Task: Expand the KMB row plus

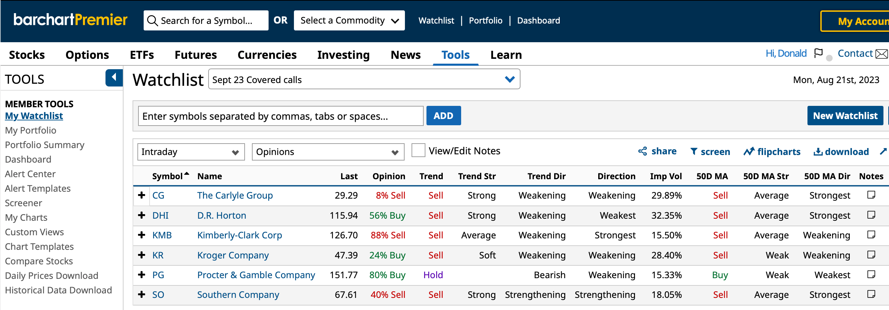Action: tap(141, 235)
